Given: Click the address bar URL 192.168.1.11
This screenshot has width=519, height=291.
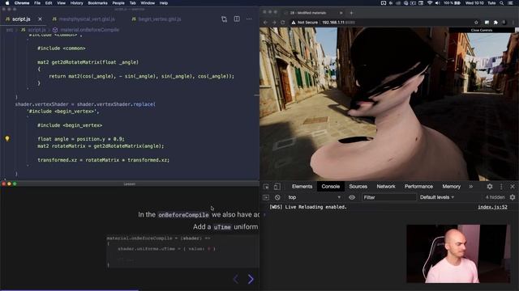Looking at the screenshot, I should coord(338,23).
